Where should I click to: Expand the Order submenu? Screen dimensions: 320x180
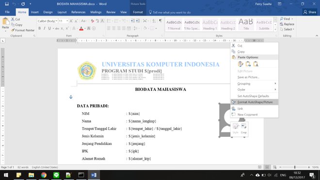coord(255,89)
